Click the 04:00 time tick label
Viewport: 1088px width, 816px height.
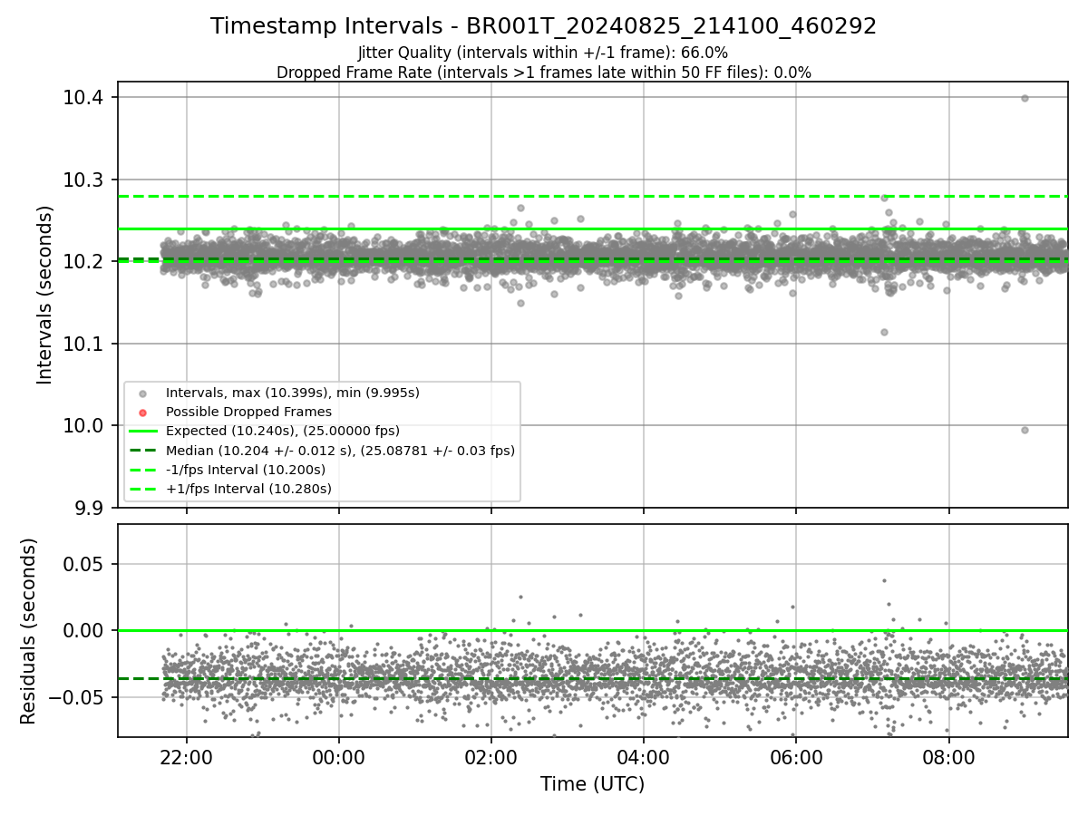pos(644,756)
